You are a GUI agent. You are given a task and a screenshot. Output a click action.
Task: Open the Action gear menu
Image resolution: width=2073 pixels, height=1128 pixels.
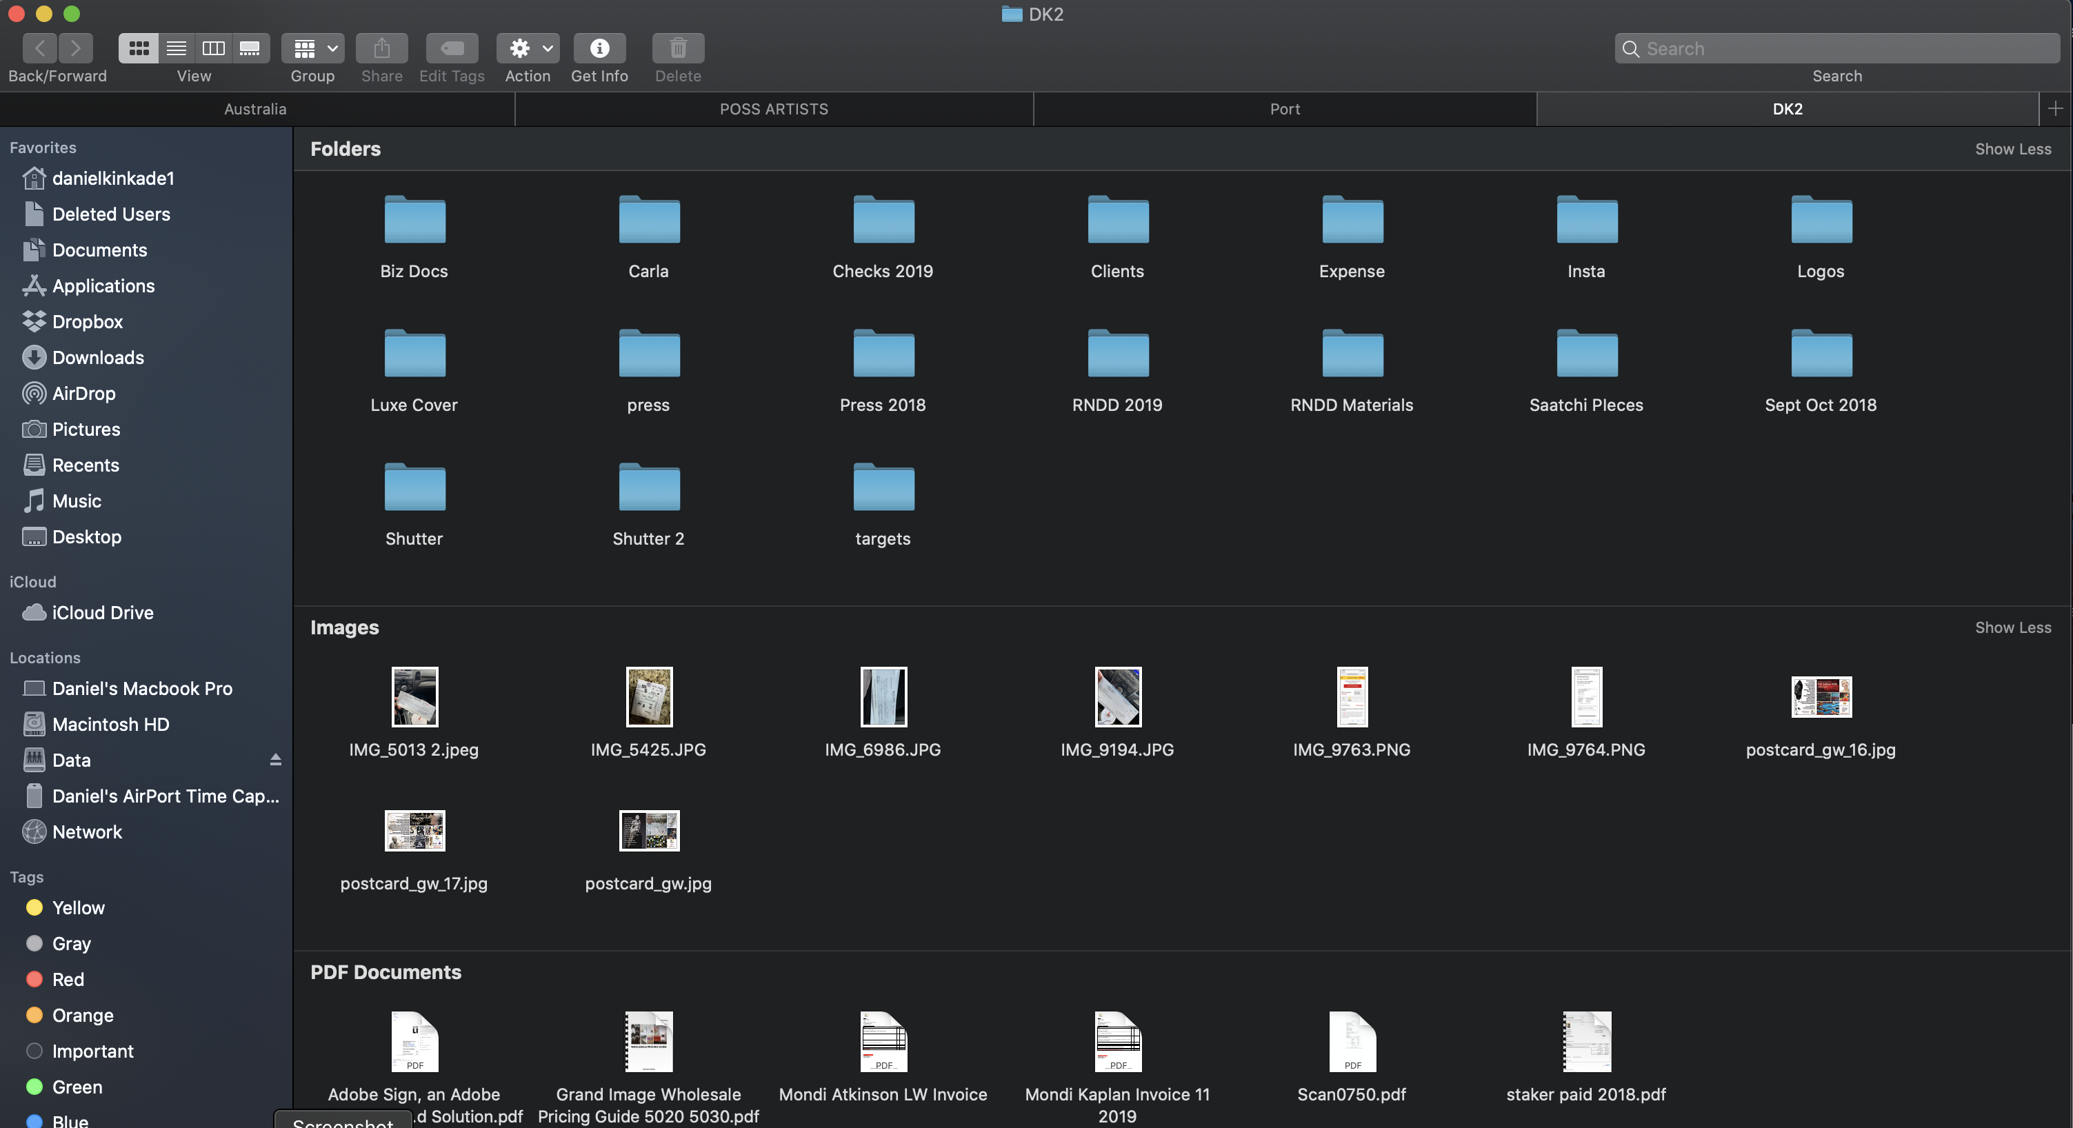pos(527,48)
